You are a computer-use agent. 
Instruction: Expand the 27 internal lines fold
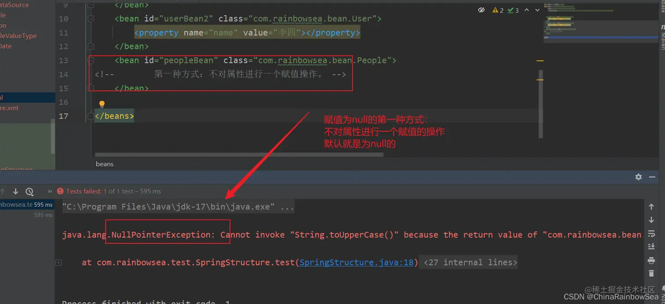point(469,263)
